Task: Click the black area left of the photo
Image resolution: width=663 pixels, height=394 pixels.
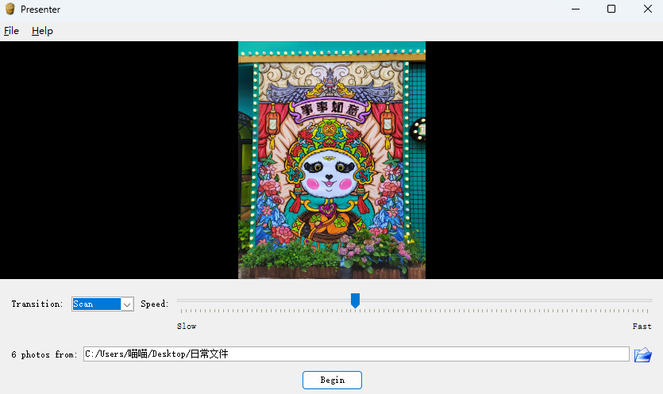Action: point(119,160)
